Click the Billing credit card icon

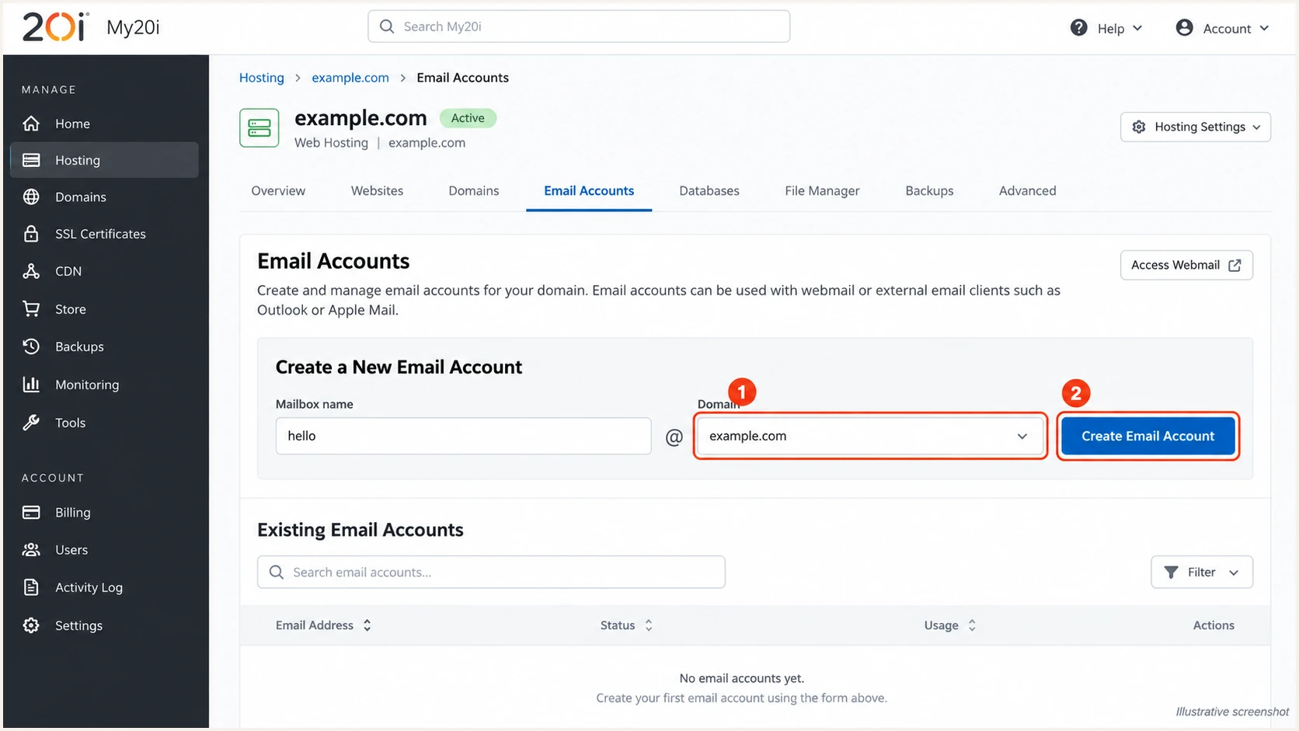coord(31,513)
